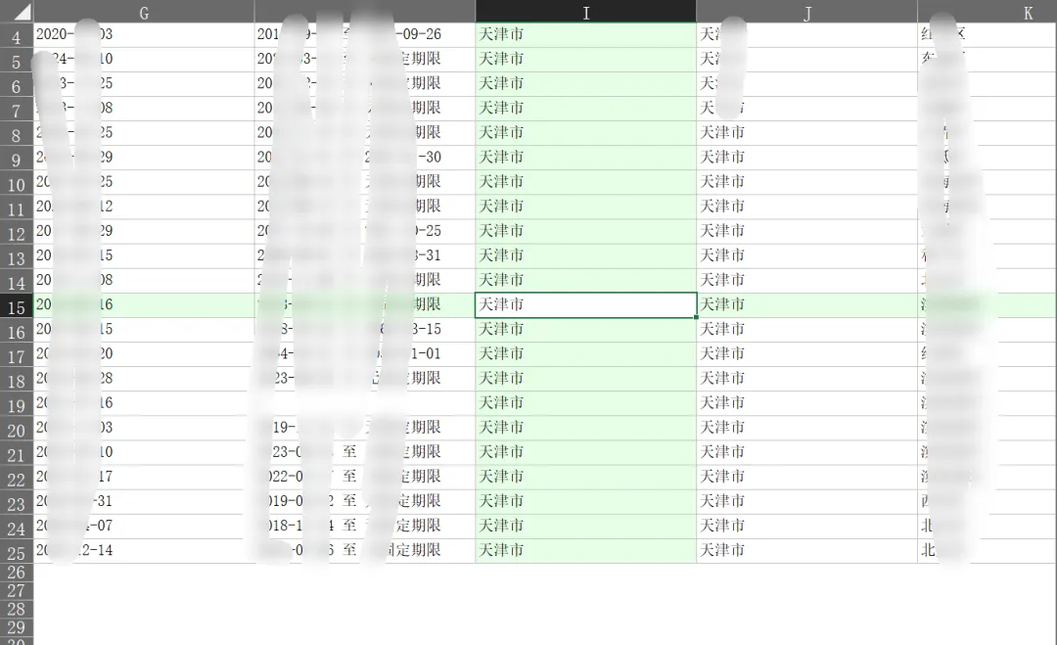Select column G header
Image resolution: width=1057 pixels, height=645 pixels.
tap(144, 12)
